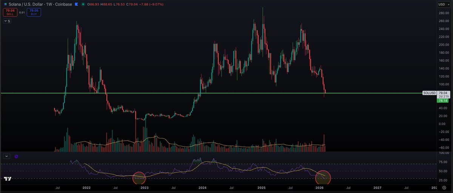This screenshot has height=193, width=453.
Task: Open chart settings gear icon
Action: [x=444, y=187]
